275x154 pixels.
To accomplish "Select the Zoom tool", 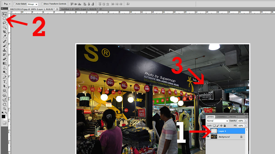I will (4, 109).
